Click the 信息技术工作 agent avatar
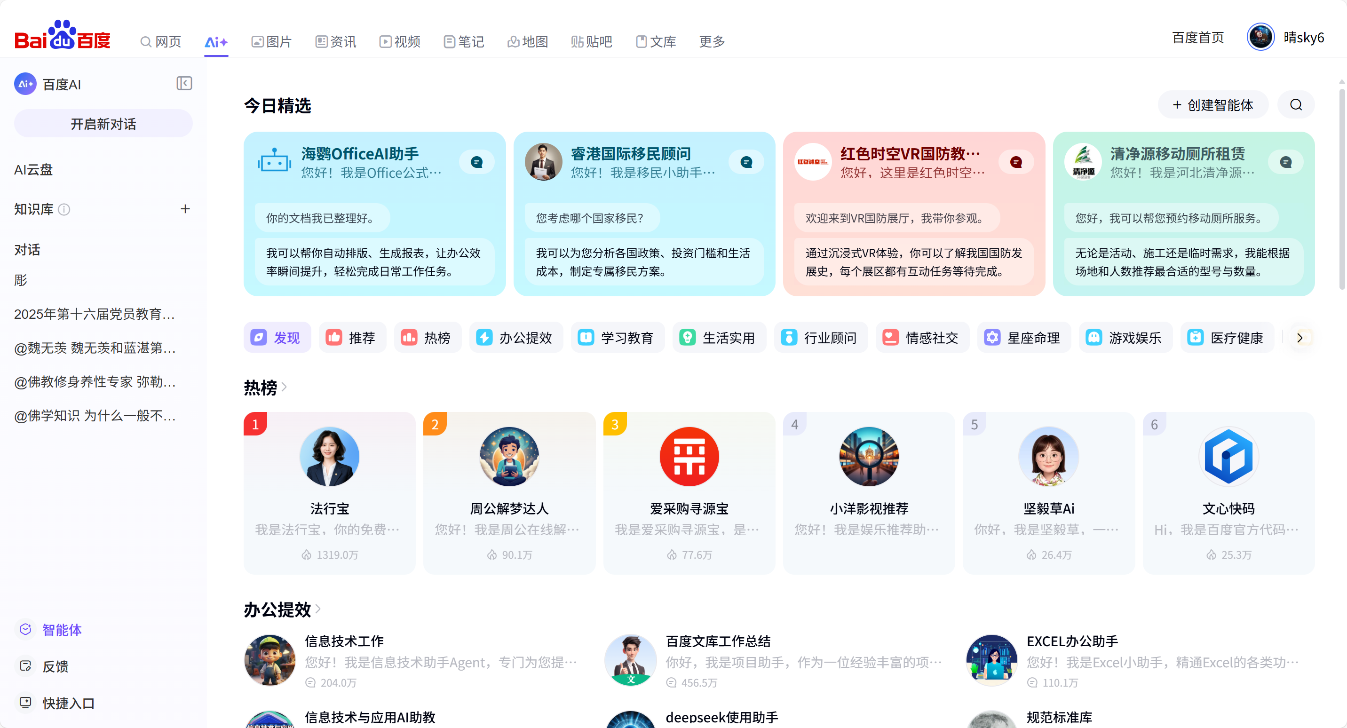Viewport: 1347px width, 728px height. point(270,660)
